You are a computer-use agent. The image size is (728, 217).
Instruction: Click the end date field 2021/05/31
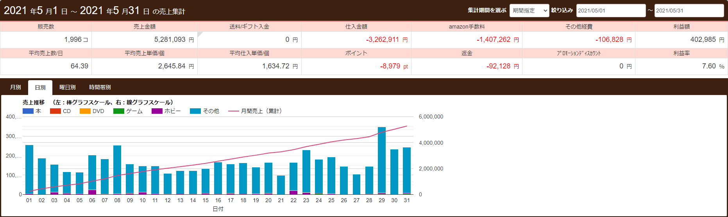[x=689, y=11]
